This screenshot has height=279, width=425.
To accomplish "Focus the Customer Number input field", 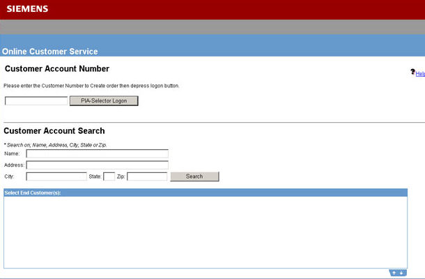I will tap(36, 100).
